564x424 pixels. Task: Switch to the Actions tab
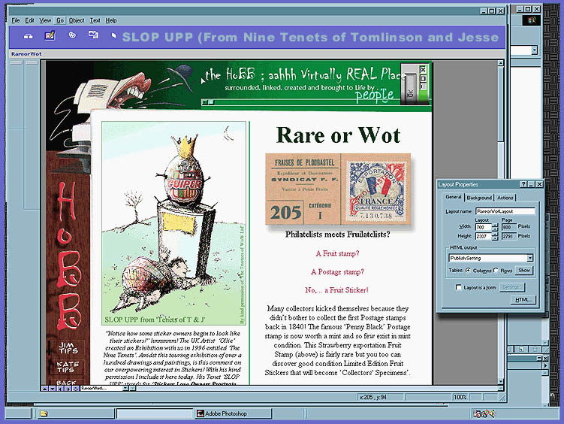tap(505, 198)
